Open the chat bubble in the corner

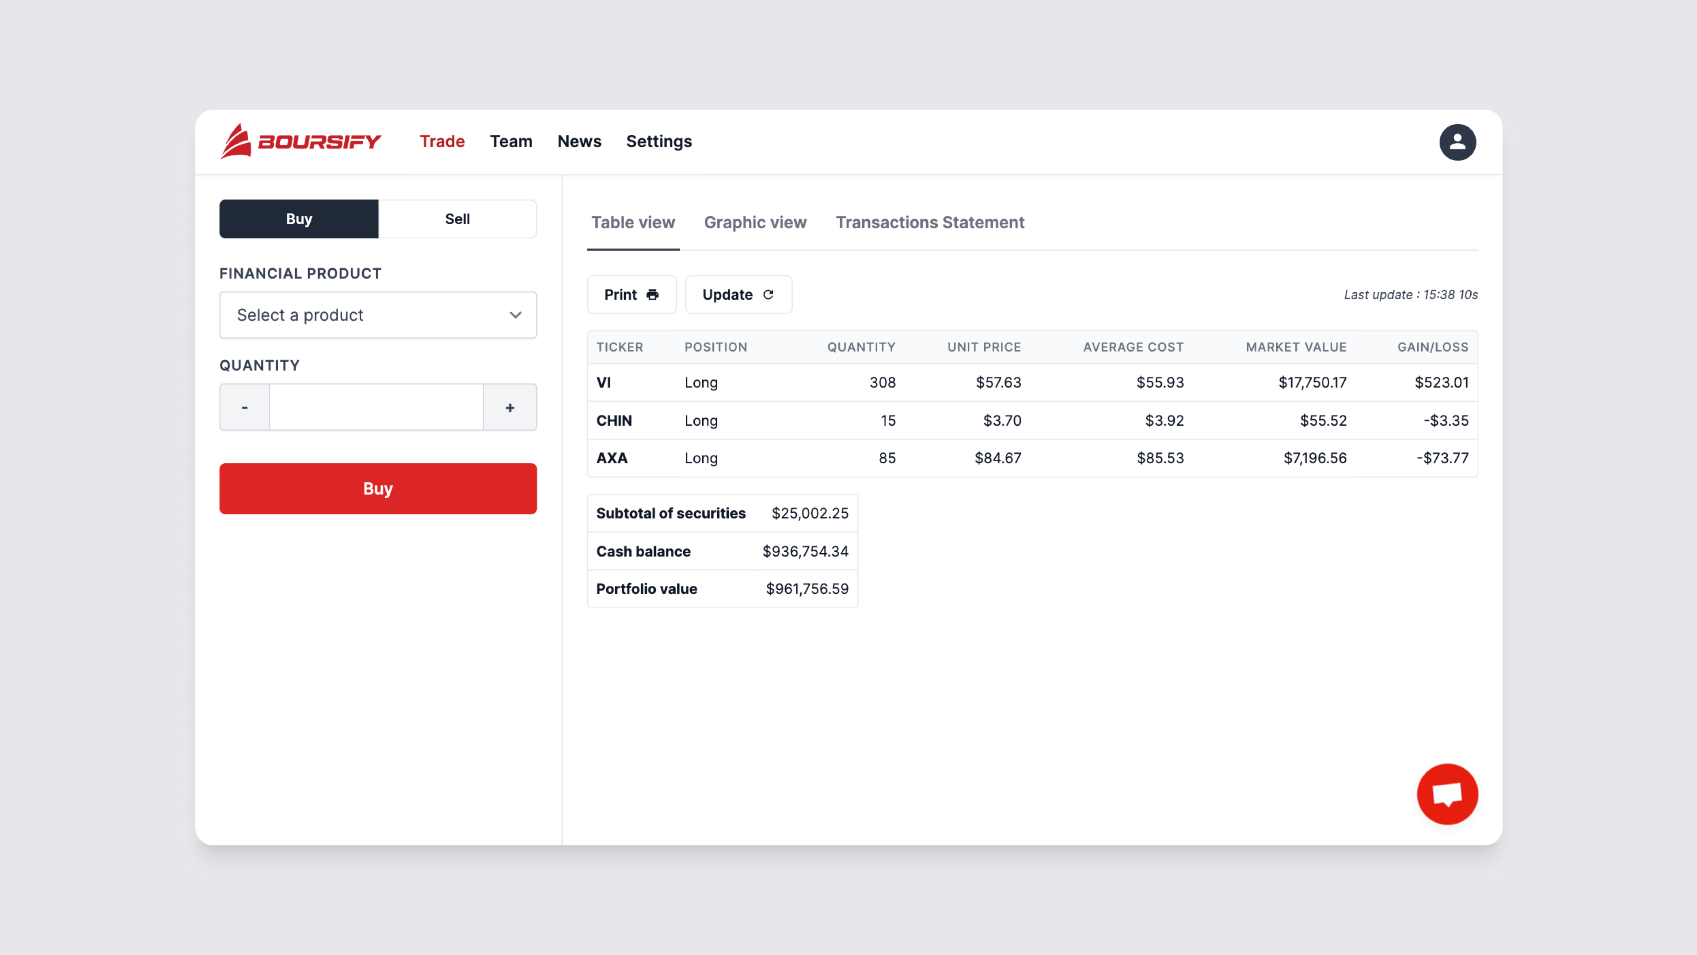[1447, 794]
